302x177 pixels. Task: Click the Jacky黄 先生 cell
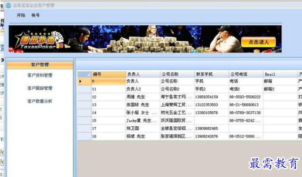(143, 121)
